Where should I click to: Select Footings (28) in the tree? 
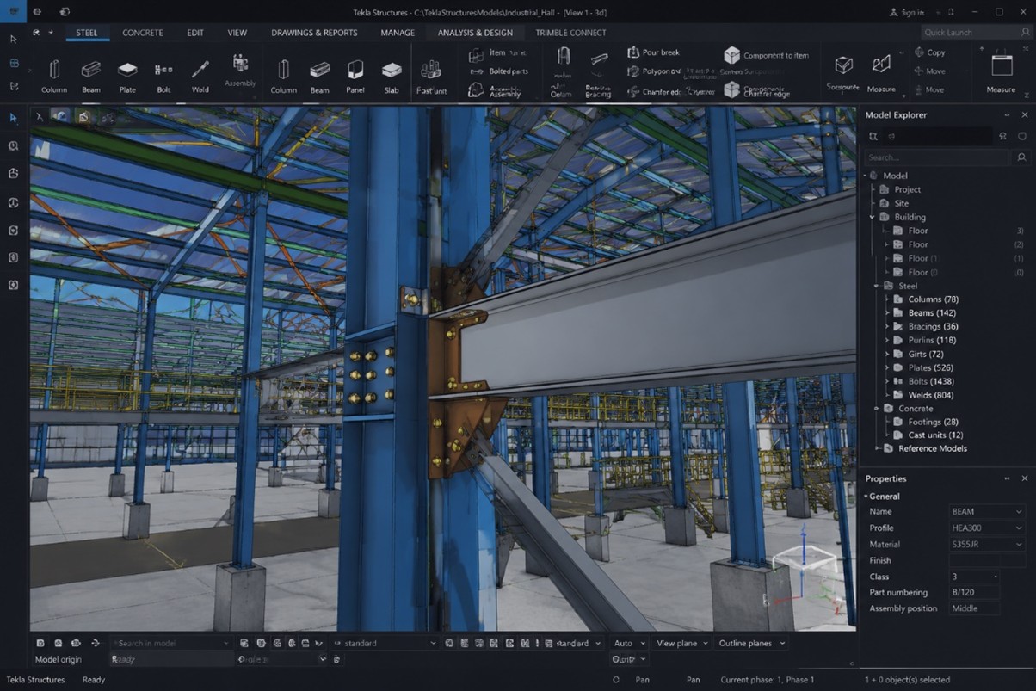[x=934, y=423]
